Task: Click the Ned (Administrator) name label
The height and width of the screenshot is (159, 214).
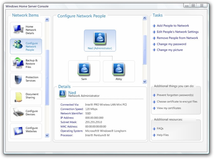Action: click(100, 48)
